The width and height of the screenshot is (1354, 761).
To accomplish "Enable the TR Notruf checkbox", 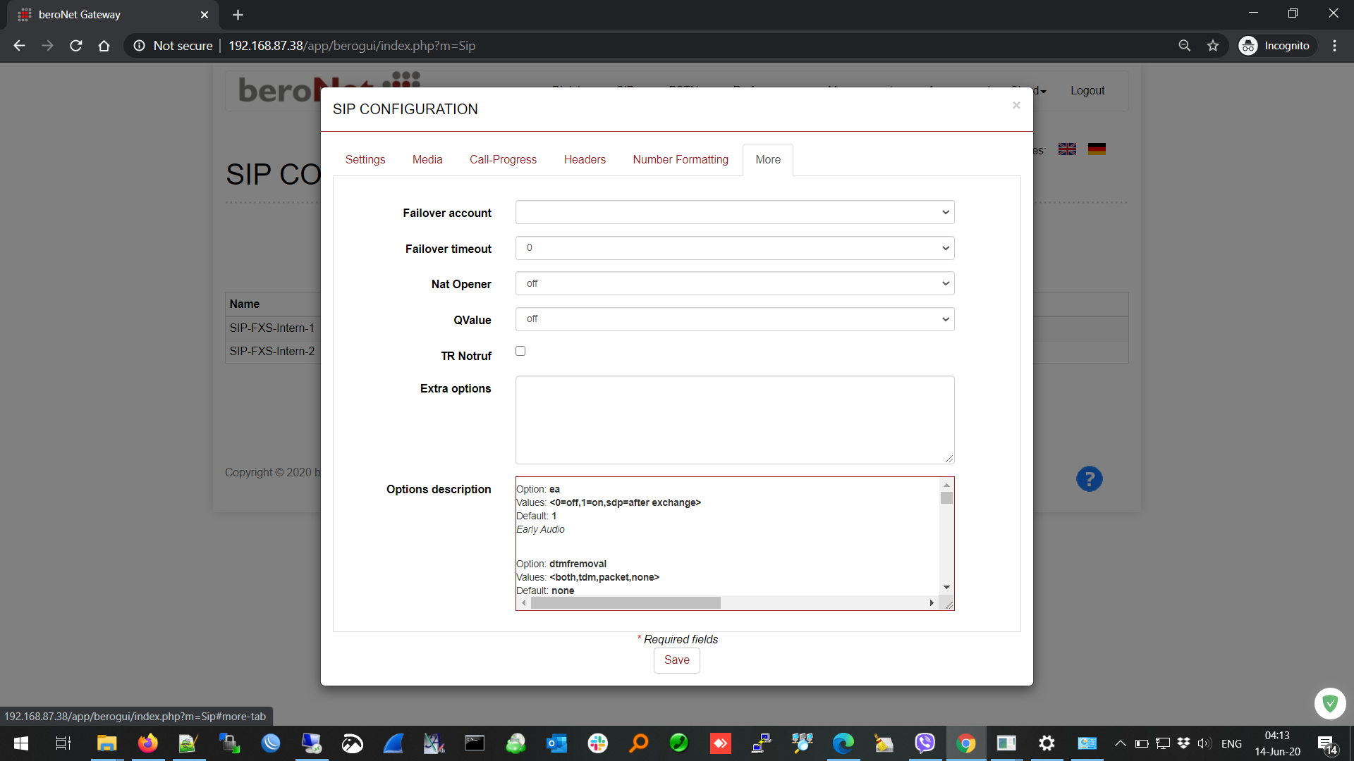I will [520, 351].
